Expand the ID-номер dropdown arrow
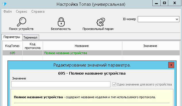The height and width of the screenshot is (106, 182). click(x=177, y=19)
